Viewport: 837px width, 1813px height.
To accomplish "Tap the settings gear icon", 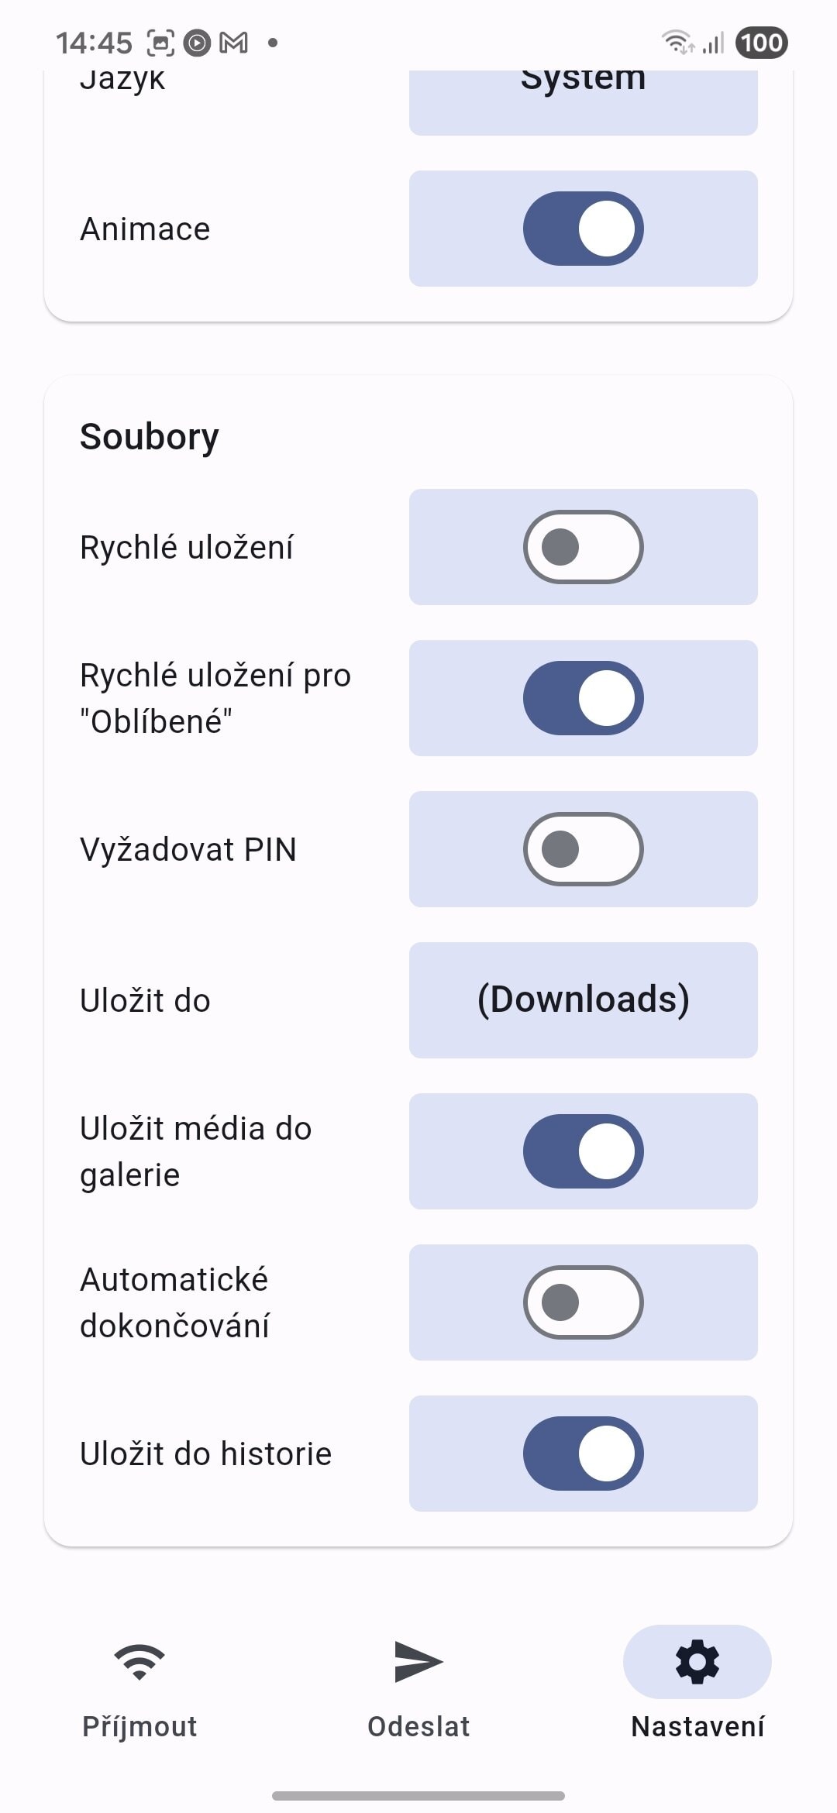I will click(x=697, y=1661).
